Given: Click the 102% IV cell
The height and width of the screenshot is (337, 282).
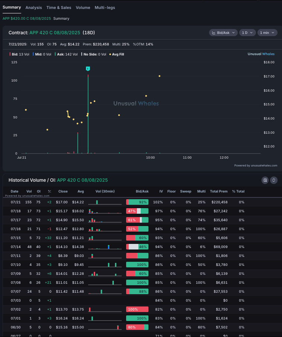Looking at the screenshot, I should [x=158, y=202].
